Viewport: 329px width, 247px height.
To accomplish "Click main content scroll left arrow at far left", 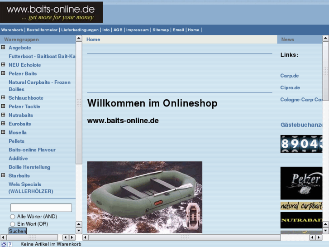I will coord(86,237).
